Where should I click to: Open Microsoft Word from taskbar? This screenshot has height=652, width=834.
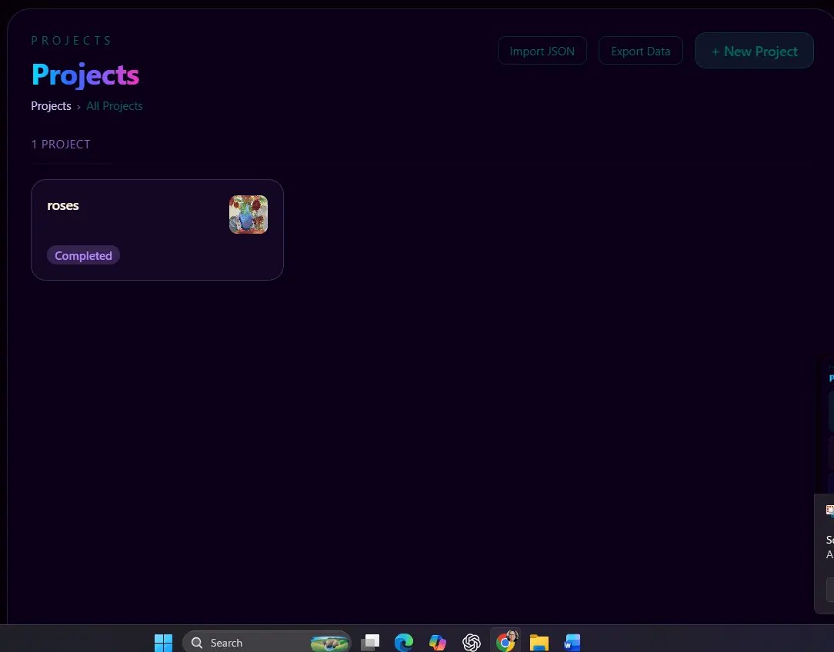tap(572, 643)
